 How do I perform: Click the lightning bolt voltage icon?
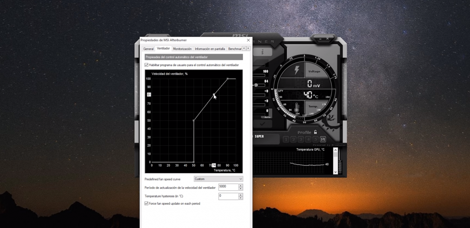click(296, 71)
